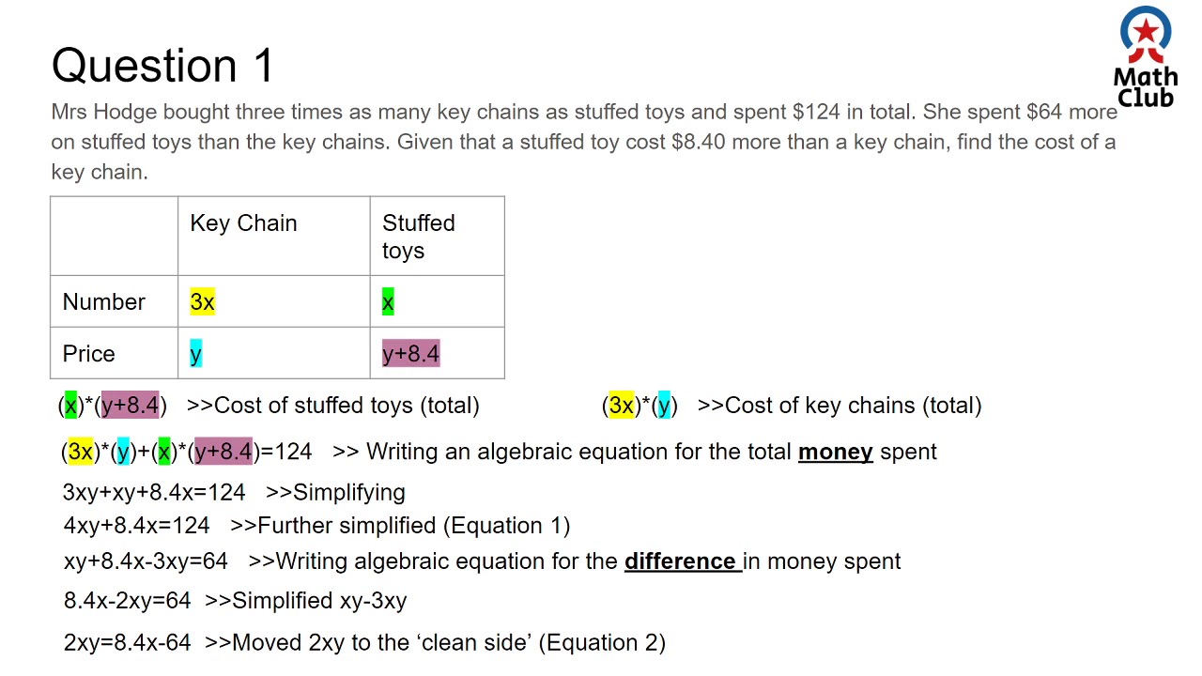Click the purple y+8.4 table cell value
Screen dimensions: 1202x676
point(410,354)
